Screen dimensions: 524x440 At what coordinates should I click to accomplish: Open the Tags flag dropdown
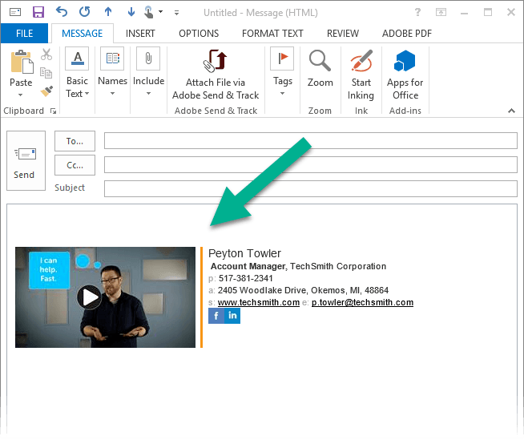(282, 72)
